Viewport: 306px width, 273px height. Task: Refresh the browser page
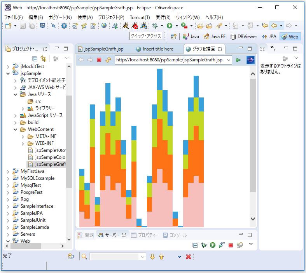[108, 60]
